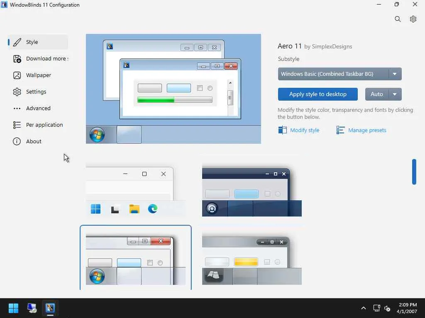The height and width of the screenshot is (318, 425).
Task: Click the large Aero 11 preview image
Action: 173,89
